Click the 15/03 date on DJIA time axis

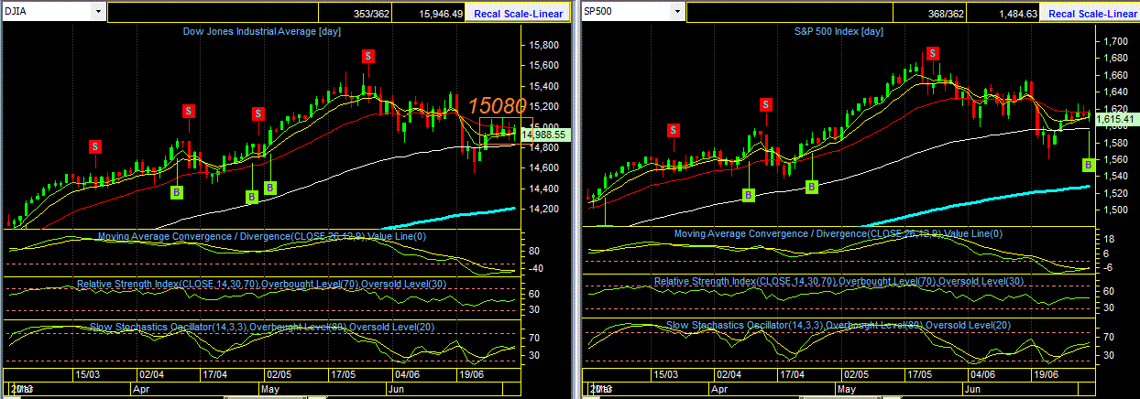point(87,374)
